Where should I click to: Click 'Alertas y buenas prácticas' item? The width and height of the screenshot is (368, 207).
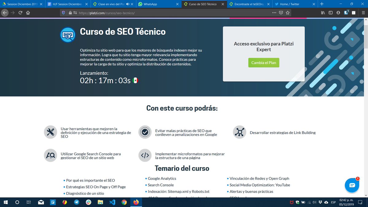pyautogui.click(x=251, y=191)
